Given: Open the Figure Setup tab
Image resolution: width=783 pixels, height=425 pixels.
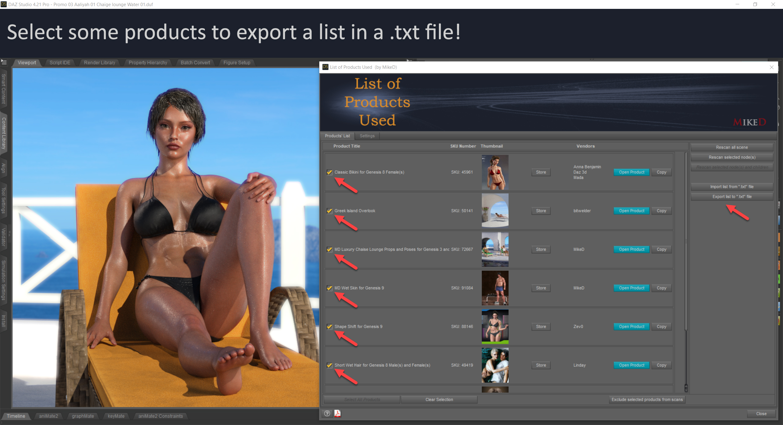Looking at the screenshot, I should 237,63.
